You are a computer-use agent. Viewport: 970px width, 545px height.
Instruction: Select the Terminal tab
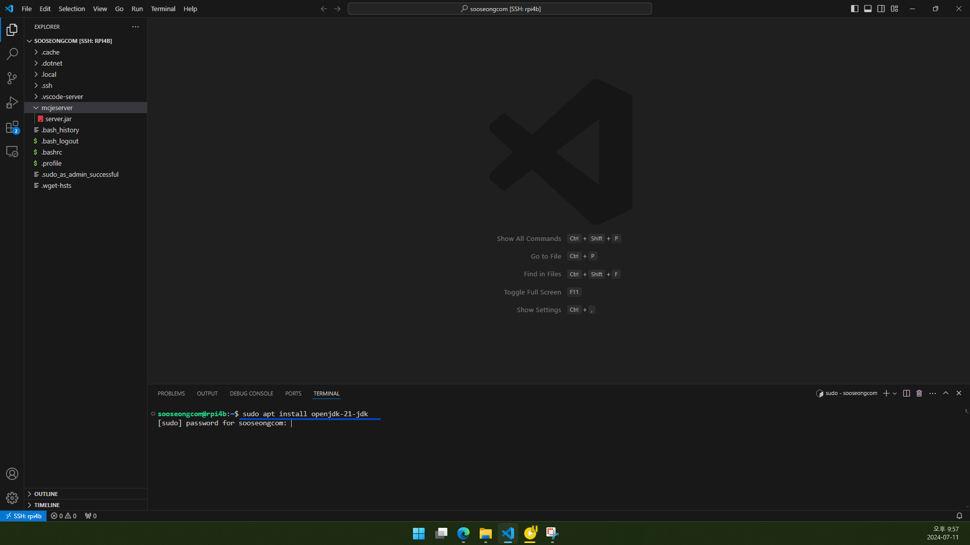[x=327, y=393]
